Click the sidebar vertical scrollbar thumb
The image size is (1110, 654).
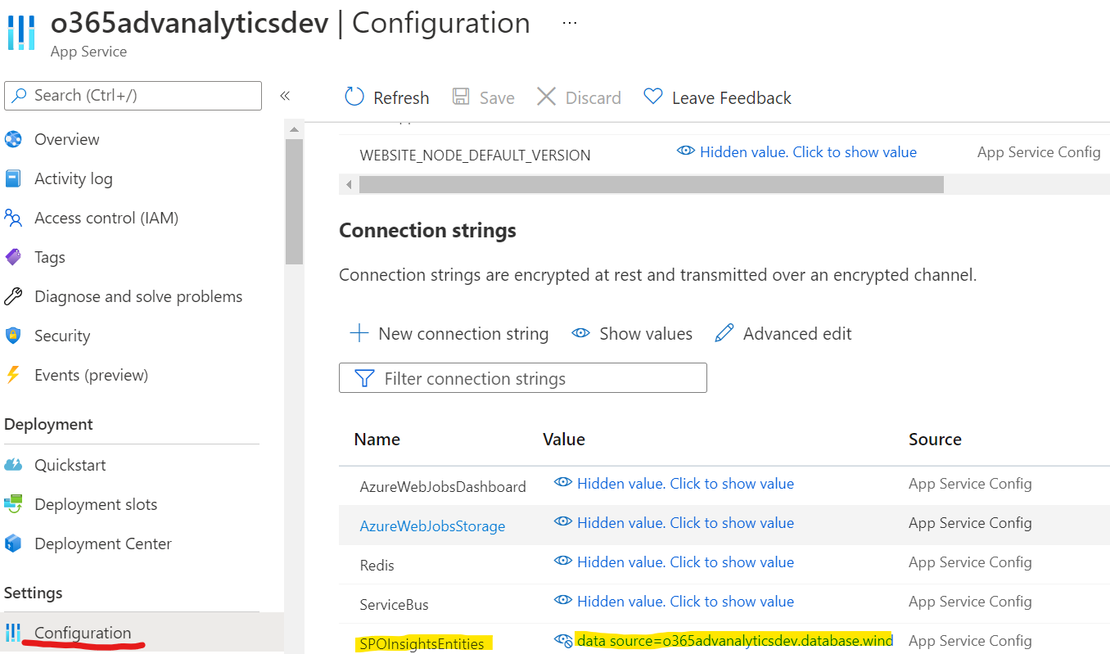(x=294, y=201)
